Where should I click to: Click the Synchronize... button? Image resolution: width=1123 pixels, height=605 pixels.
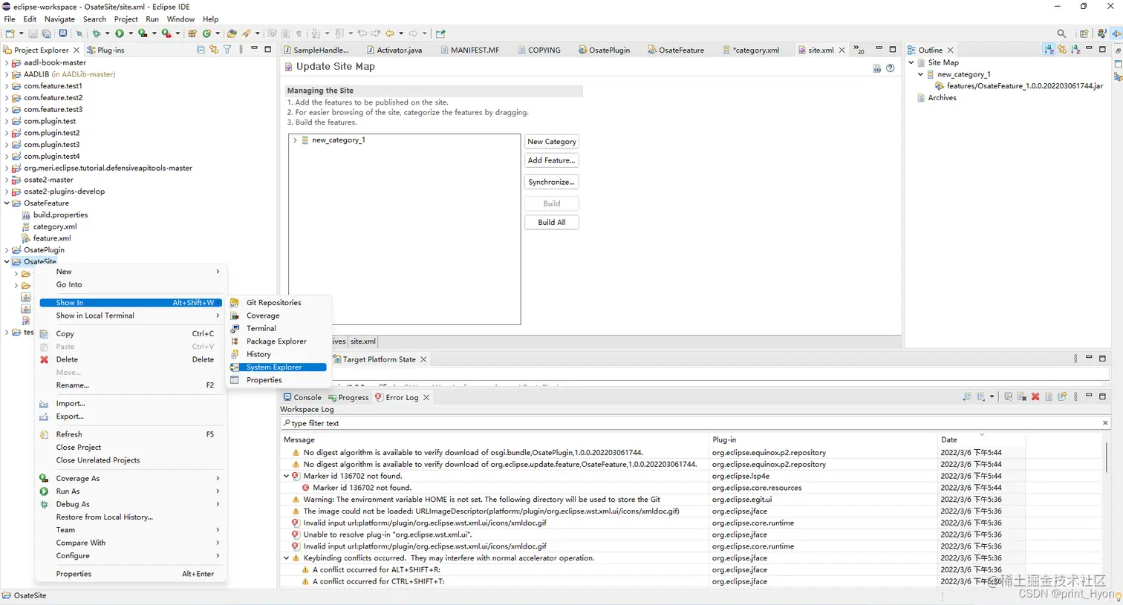pos(552,182)
